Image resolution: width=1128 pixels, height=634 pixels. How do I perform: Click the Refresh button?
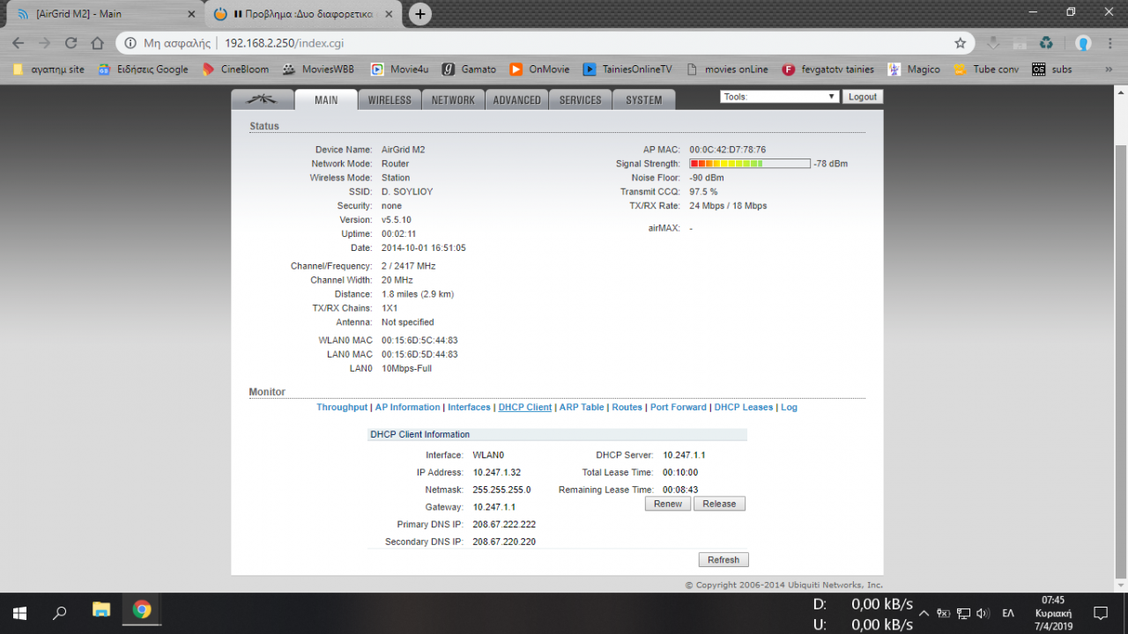click(x=724, y=560)
